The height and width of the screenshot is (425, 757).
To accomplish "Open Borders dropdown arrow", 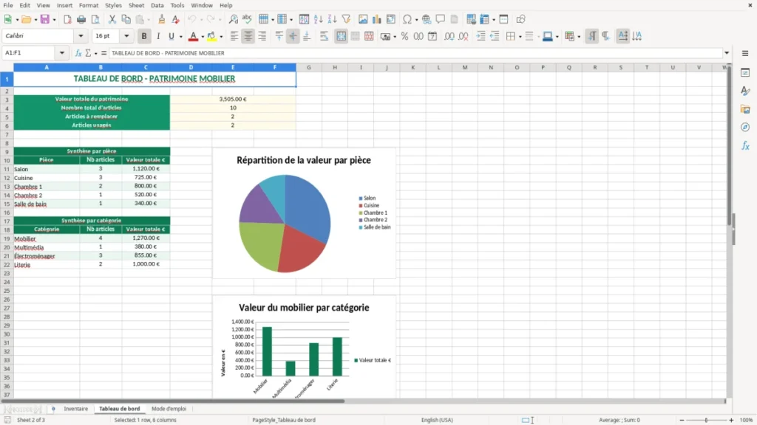I will (x=520, y=37).
